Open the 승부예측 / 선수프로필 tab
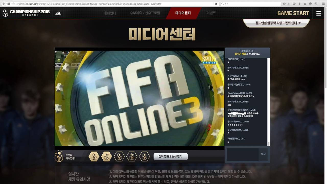Screen dimensions: 327x184 click(145, 13)
